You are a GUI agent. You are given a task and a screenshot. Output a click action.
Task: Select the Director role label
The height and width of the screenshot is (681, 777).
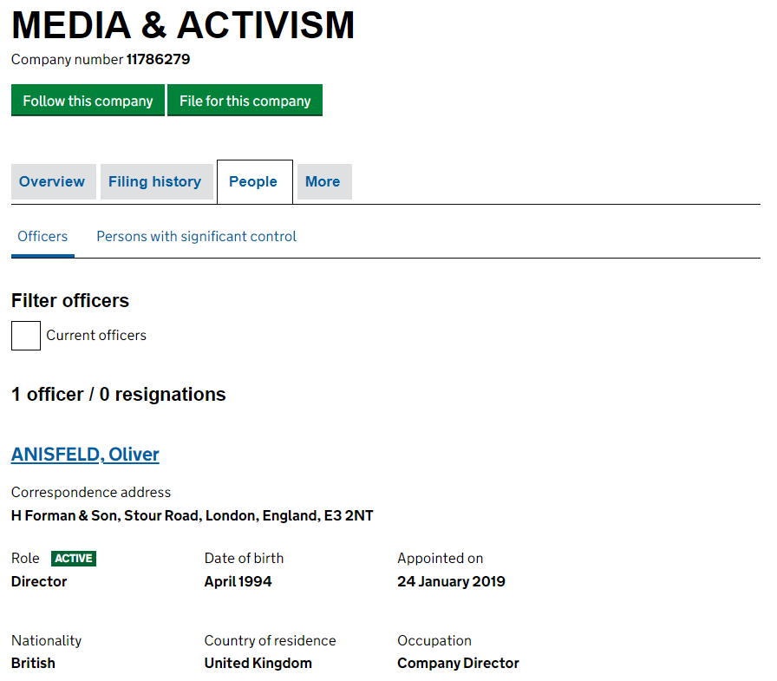coord(38,581)
